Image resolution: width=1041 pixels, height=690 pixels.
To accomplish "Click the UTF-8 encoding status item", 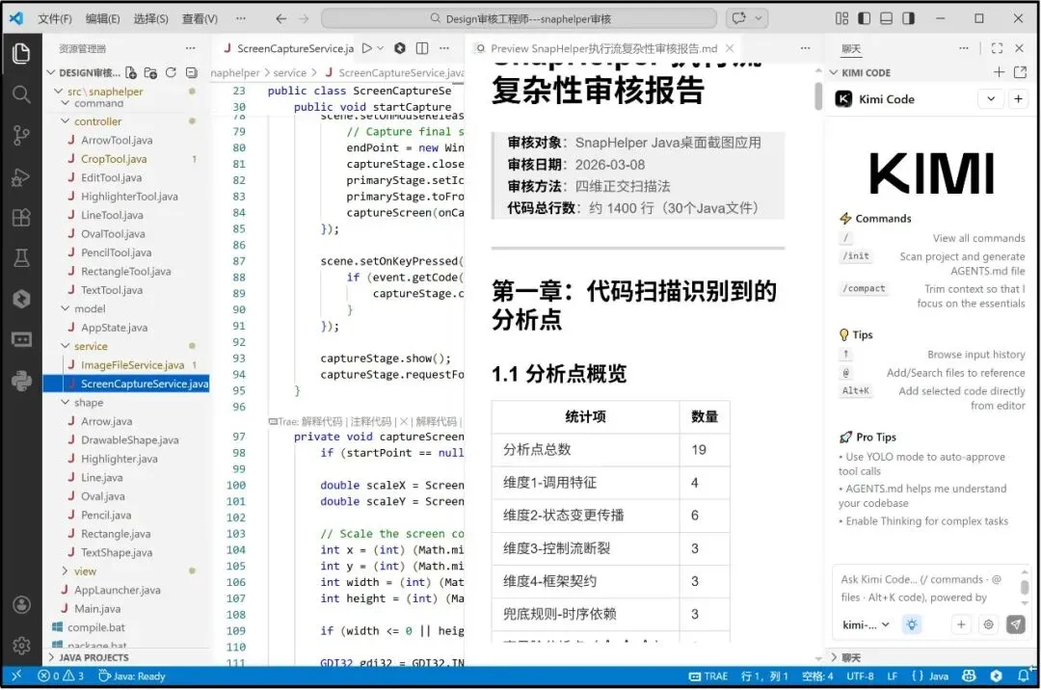I will 860,677.
